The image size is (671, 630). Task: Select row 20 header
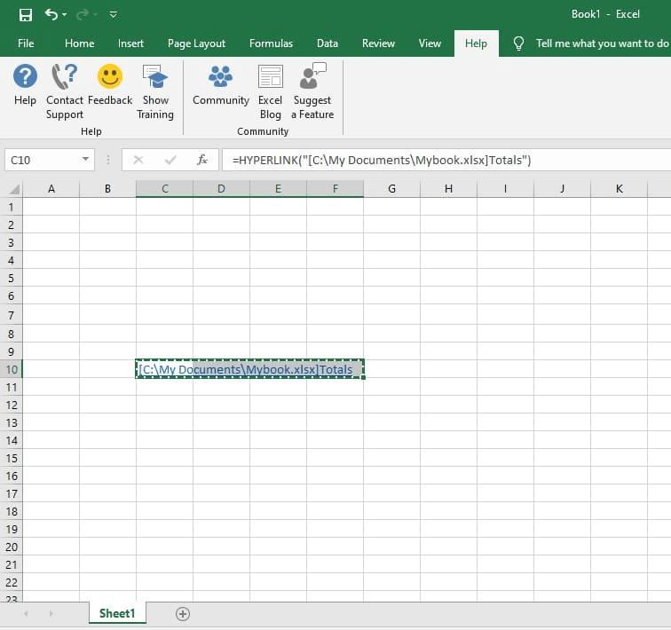[12, 547]
